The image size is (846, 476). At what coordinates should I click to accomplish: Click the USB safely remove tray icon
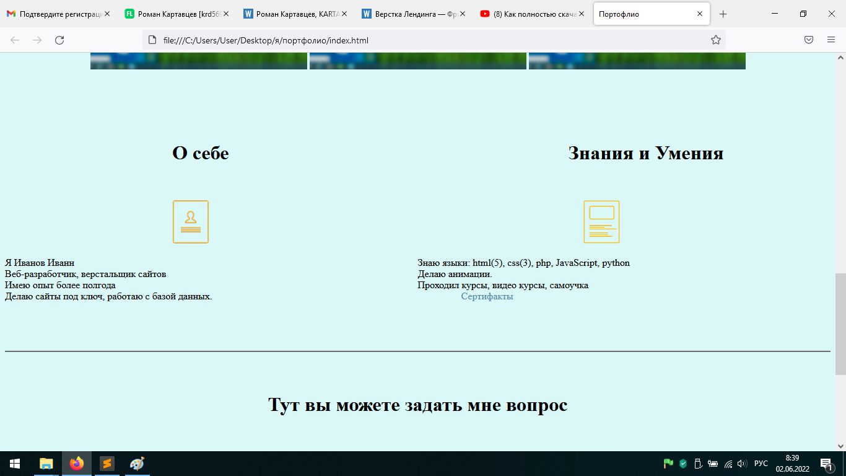coord(698,464)
